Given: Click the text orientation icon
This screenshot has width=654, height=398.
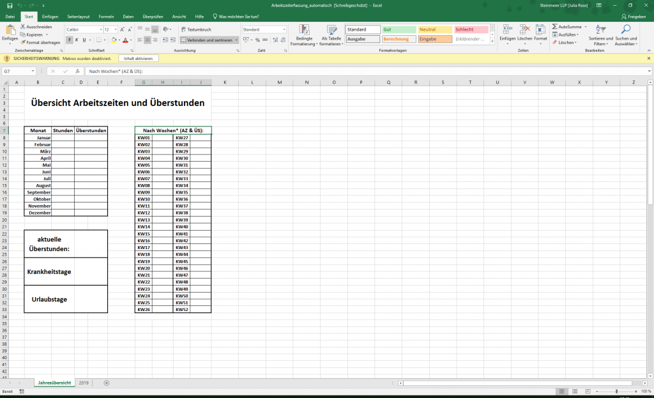Looking at the screenshot, I should [x=166, y=29].
